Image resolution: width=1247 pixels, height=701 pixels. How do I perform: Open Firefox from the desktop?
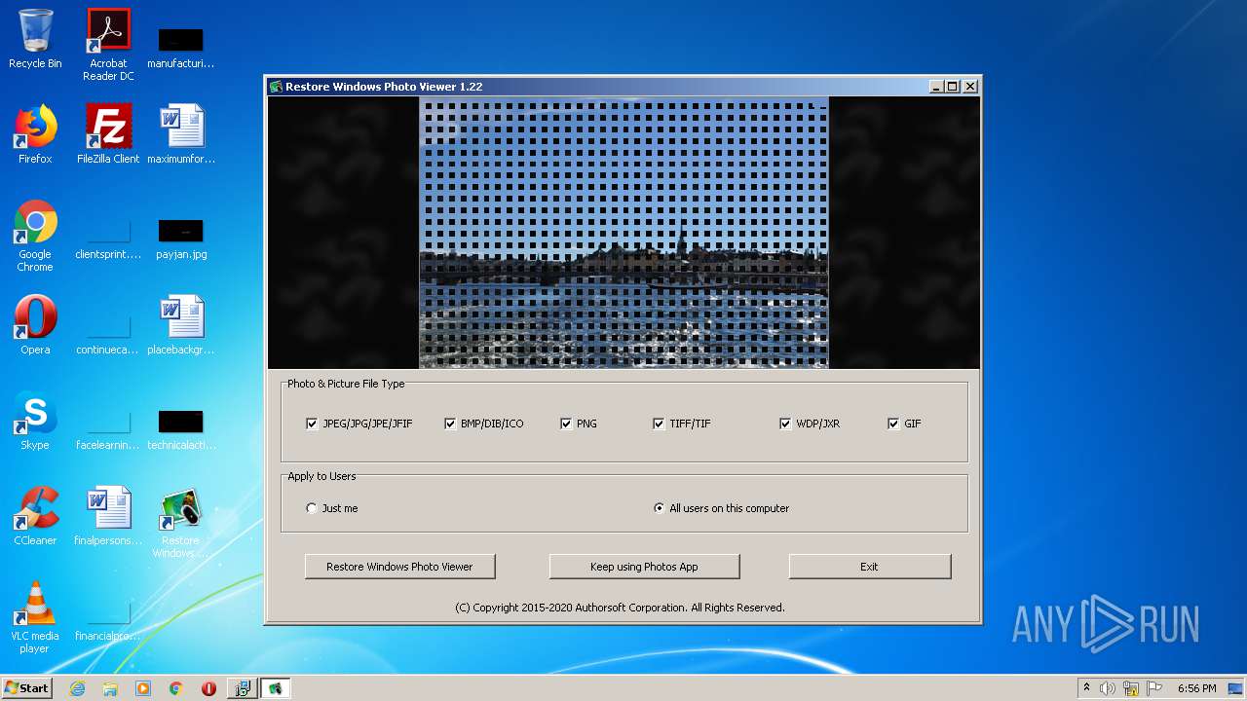pos(35,134)
